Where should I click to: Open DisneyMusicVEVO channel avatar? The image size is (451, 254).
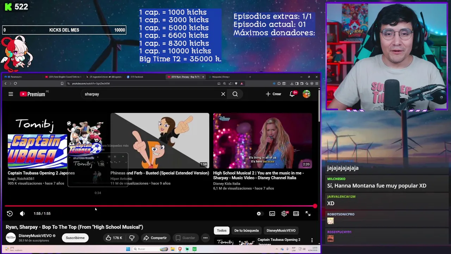click(11, 238)
